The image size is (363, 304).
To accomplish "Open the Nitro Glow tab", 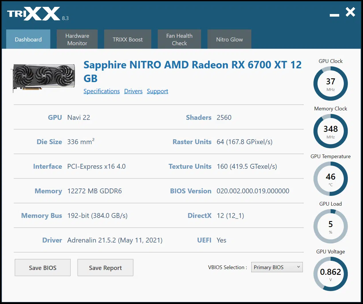I will (x=229, y=39).
